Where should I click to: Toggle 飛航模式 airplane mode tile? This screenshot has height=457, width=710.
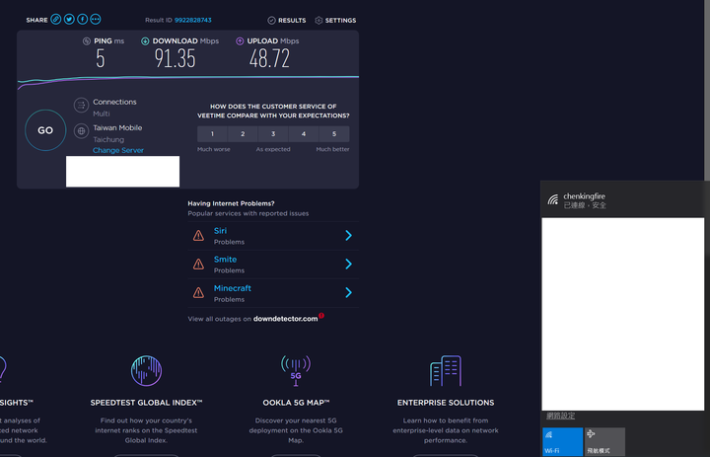604,441
